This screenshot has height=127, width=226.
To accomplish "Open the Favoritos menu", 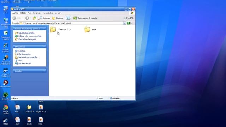I will pos(37,13).
